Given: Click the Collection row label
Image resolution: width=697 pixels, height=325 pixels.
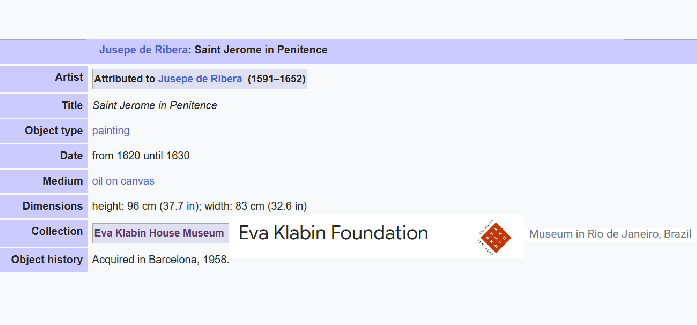Looking at the screenshot, I should (57, 231).
